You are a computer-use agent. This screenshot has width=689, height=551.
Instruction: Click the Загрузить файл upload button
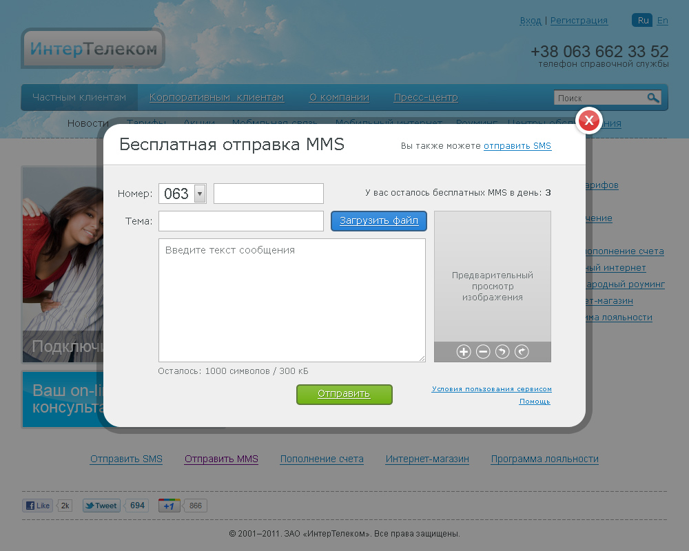point(379,221)
